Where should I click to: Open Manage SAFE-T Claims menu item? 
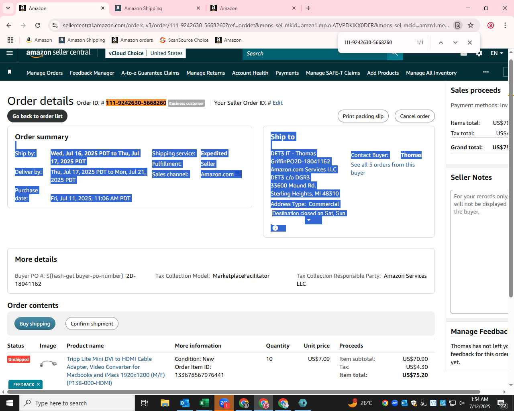[333, 73]
